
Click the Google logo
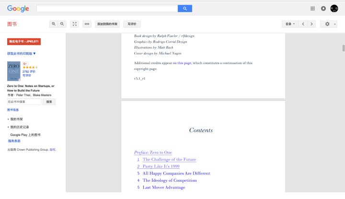coord(18,9)
